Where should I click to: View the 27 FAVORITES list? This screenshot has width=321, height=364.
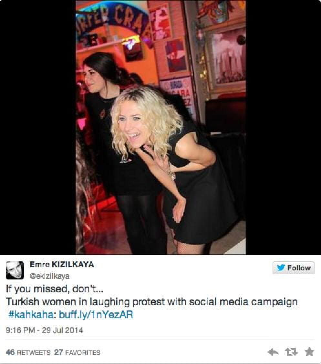point(78,352)
